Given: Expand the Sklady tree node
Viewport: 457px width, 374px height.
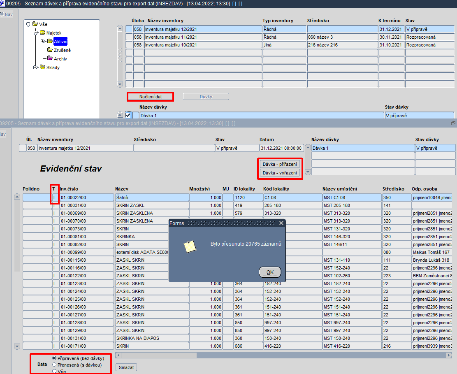Looking at the screenshot, I should [x=35, y=67].
